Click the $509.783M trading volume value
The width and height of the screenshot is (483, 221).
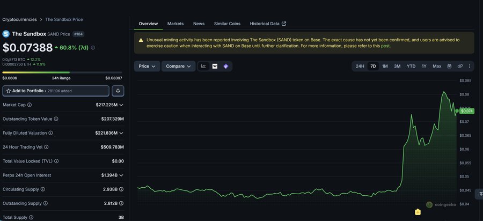coord(112,147)
